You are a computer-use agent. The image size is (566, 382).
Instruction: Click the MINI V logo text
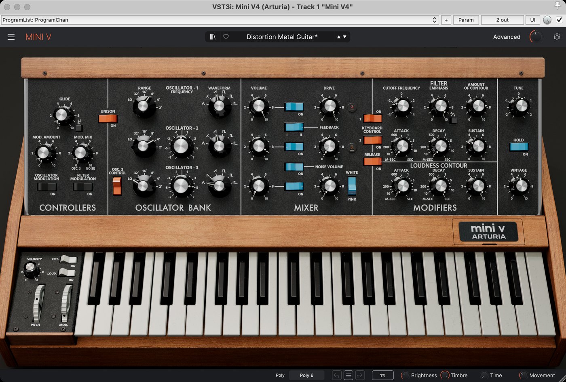38,37
